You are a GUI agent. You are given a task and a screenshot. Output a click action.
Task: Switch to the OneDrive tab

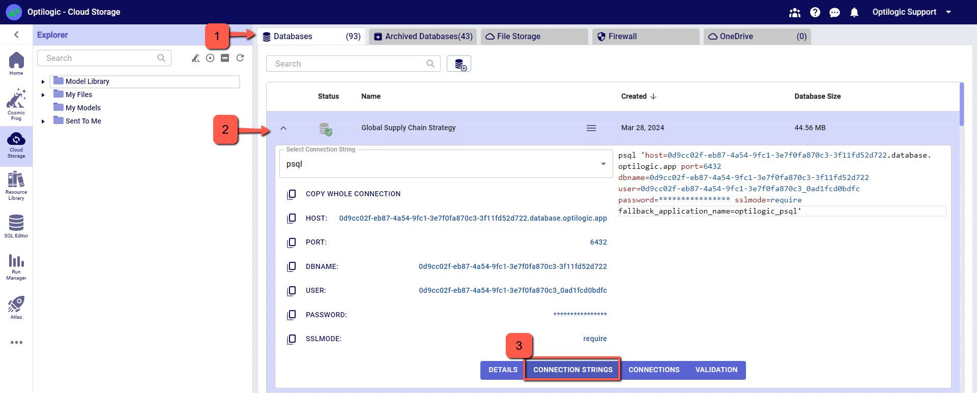(757, 37)
